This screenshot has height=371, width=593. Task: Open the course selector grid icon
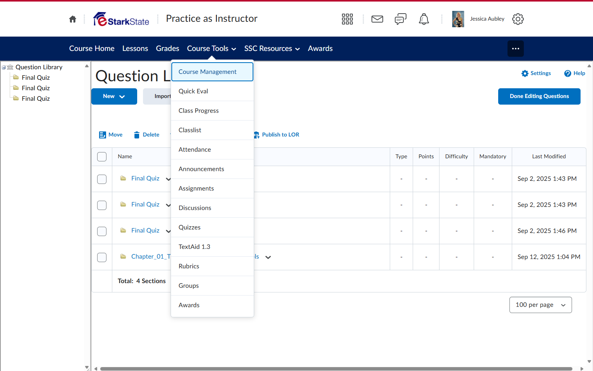(347, 19)
